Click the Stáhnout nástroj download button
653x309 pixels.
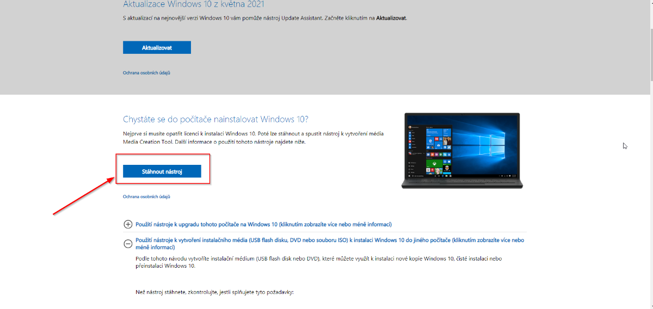coord(162,171)
